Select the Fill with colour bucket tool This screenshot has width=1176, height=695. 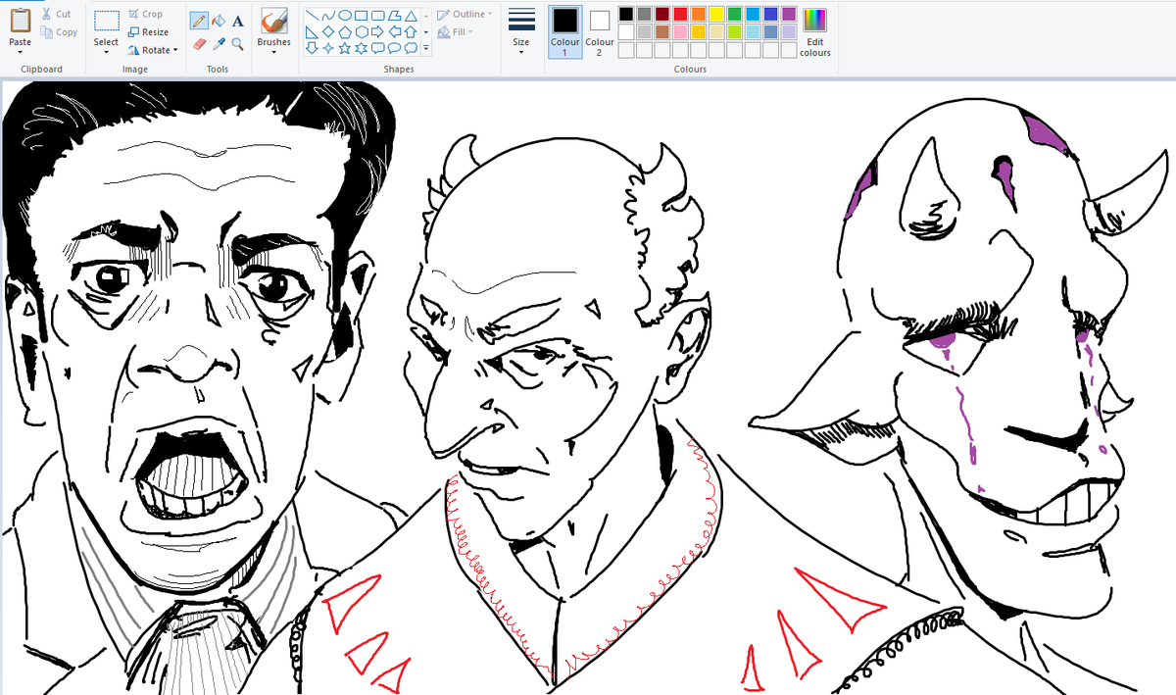(219, 21)
